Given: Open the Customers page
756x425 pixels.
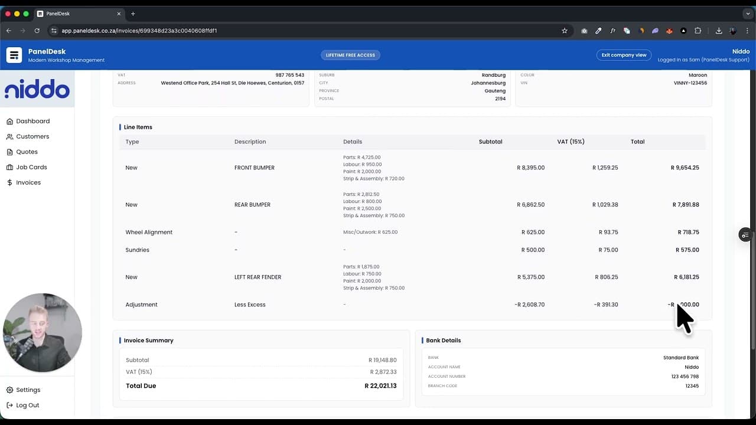Looking at the screenshot, I should pos(32,136).
